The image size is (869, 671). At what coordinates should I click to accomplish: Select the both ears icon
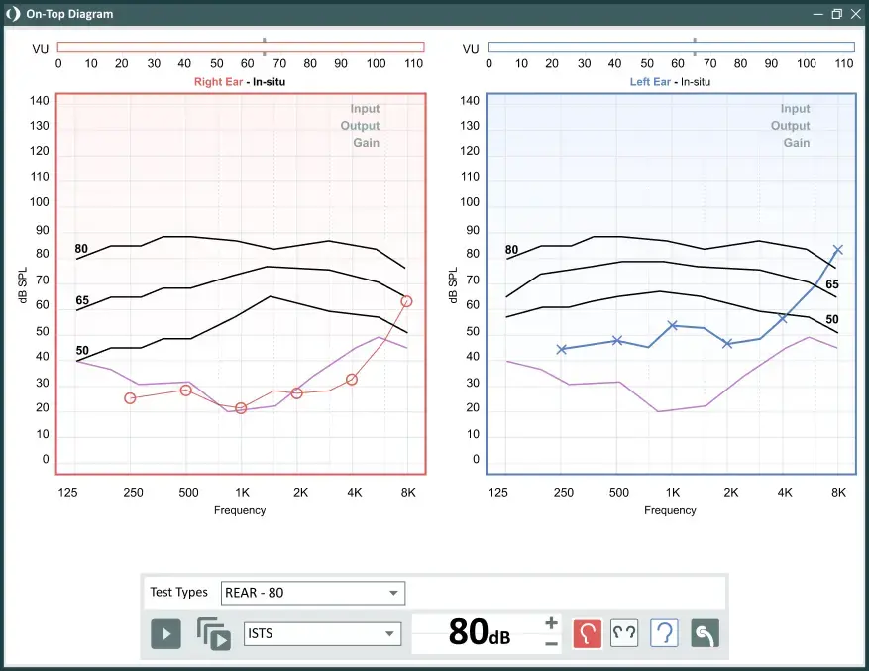pyautogui.click(x=624, y=634)
